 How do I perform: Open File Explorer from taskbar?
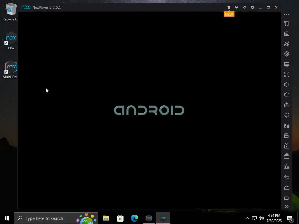pos(106,218)
